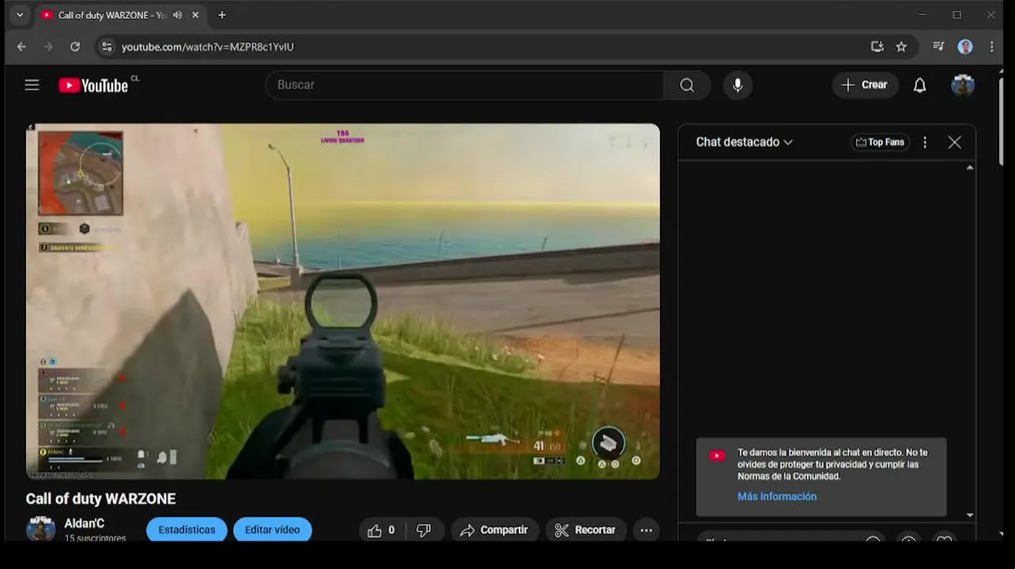Mute the tab via speaker icon
This screenshot has height=569, width=1015.
177,15
